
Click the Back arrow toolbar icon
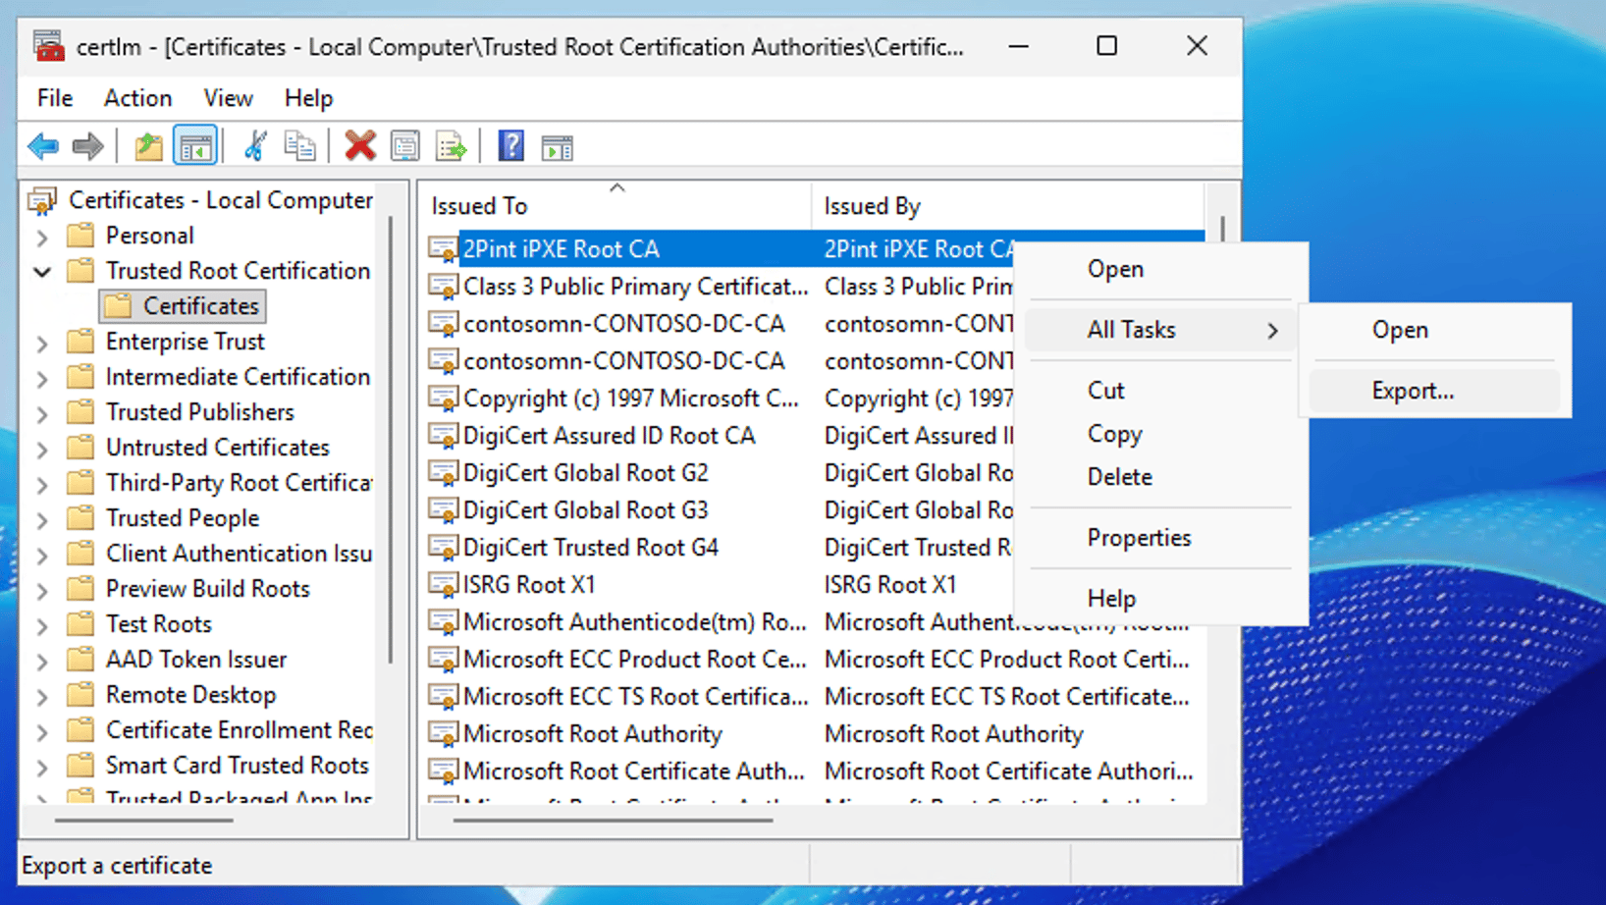(43, 147)
